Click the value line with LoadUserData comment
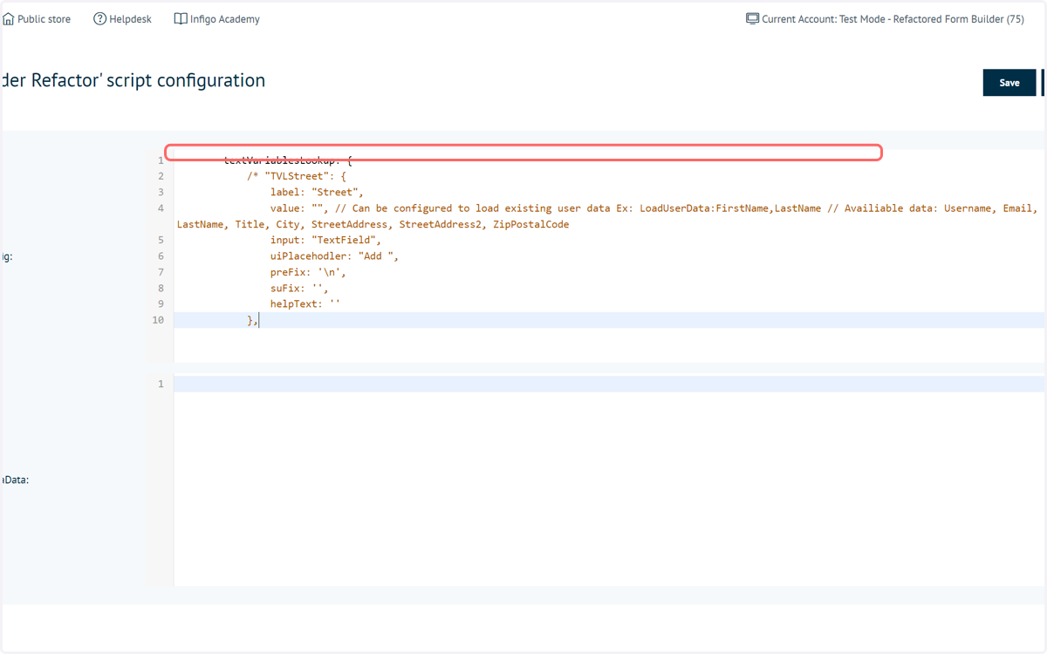This screenshot has width=1047, height=654. [654, 208]
